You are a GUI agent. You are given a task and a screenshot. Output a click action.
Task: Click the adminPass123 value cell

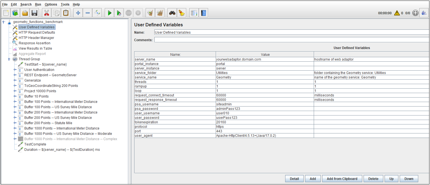[x=265, y=109]
